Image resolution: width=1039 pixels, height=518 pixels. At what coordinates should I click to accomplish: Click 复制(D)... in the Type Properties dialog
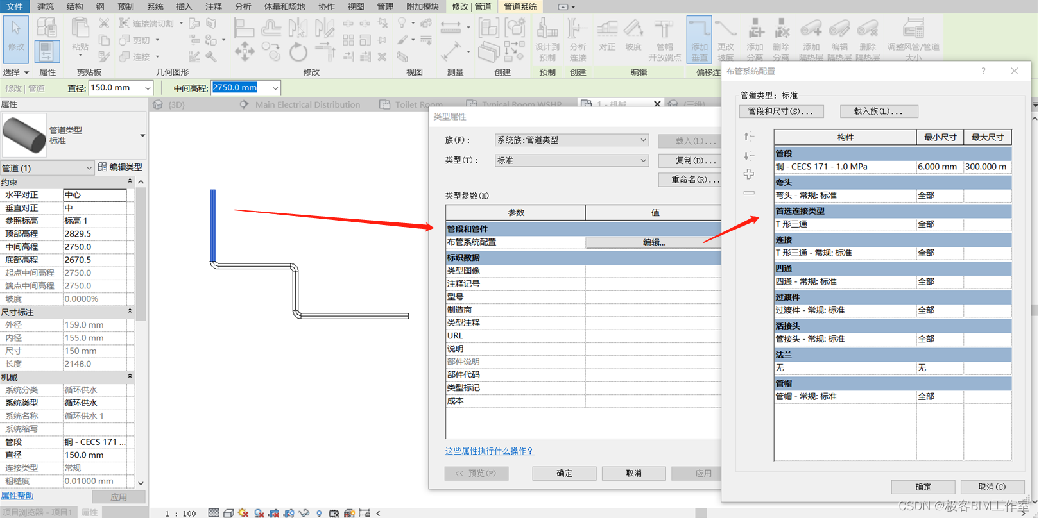click(690, 160)
